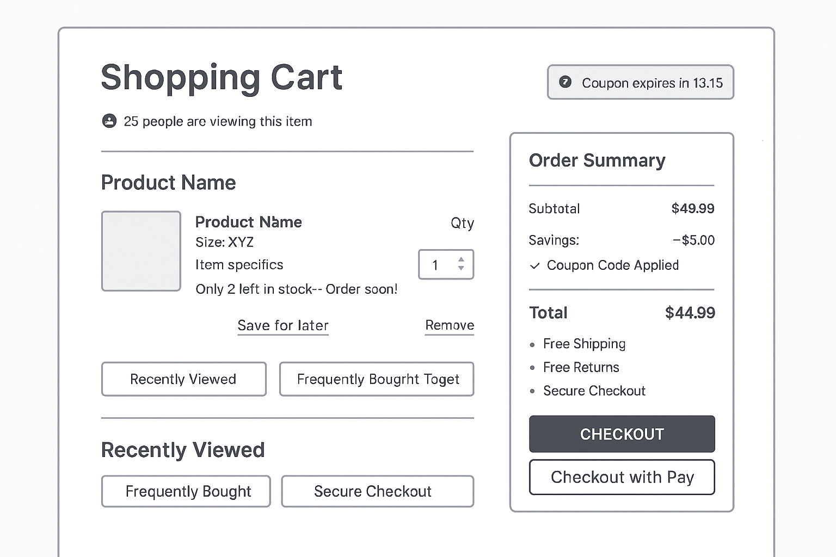Click Save for later link
This screenshot has width=836, height=557.
click(x=283, y=325)
